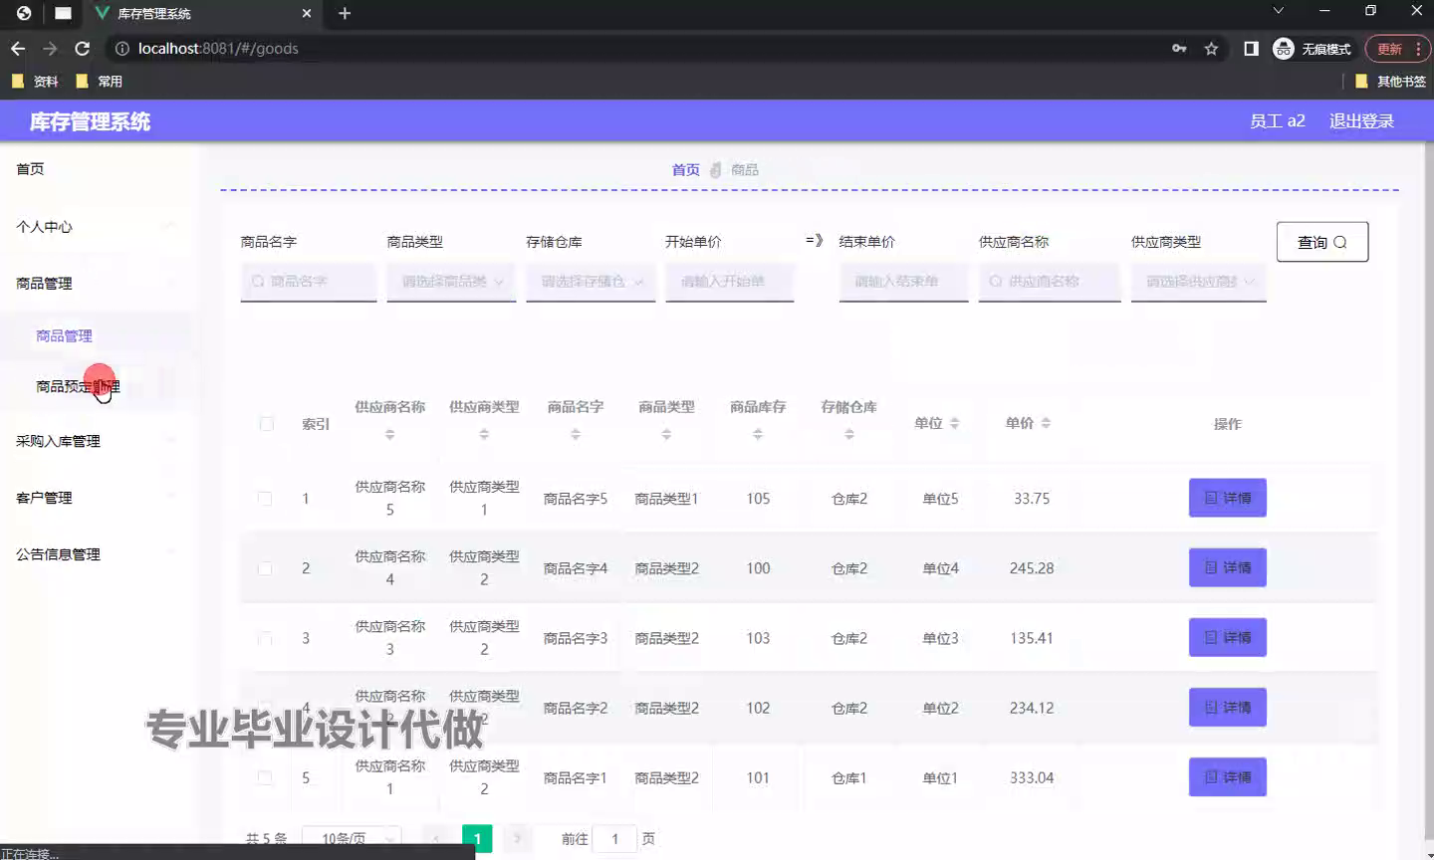Viewport: 1434px width, 860px height.
Task: Expand 采购入库管理 sidebar menu
Action: 96,441
